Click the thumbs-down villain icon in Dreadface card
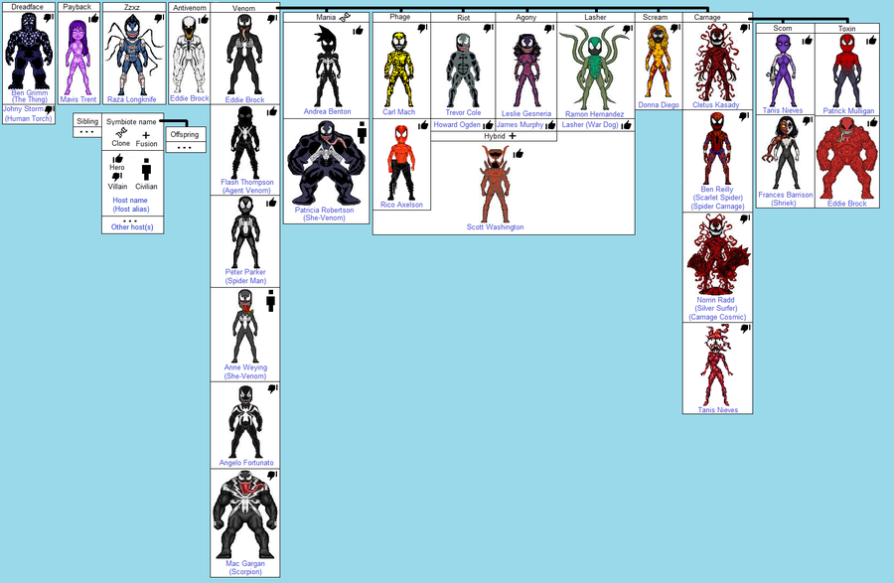 point(49,18)
